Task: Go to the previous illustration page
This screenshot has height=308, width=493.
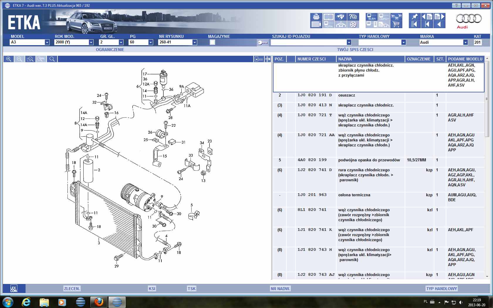Action: [427, 17]
